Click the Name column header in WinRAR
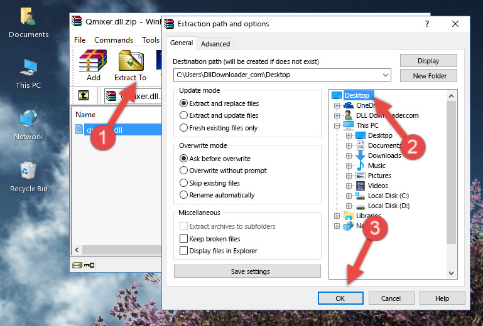483x326 pixels. click(85, 115)
